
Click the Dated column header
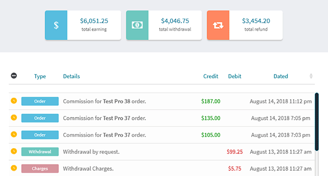coord(281,76)
